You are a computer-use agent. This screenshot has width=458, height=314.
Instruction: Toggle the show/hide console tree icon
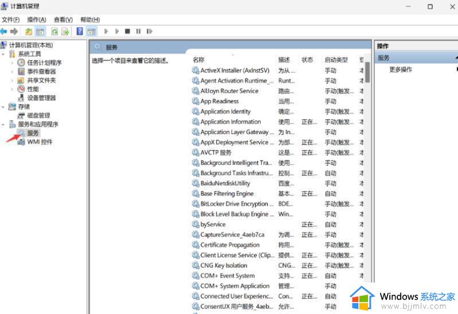(x=40, y=32)
